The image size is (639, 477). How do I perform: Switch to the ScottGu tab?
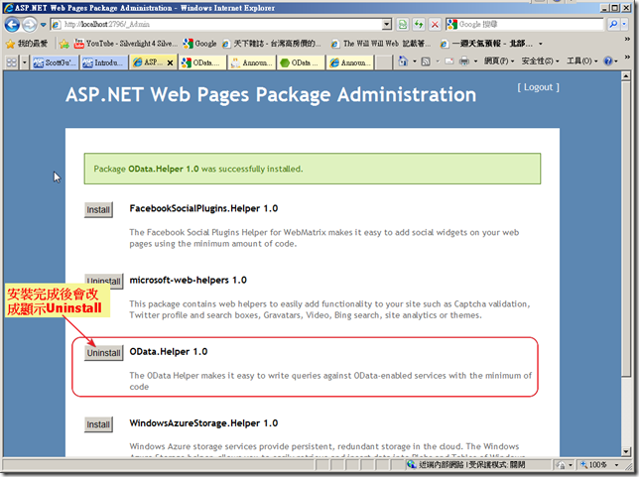55,62
